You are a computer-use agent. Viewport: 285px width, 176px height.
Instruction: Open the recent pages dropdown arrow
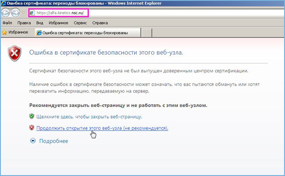[23, 13]
